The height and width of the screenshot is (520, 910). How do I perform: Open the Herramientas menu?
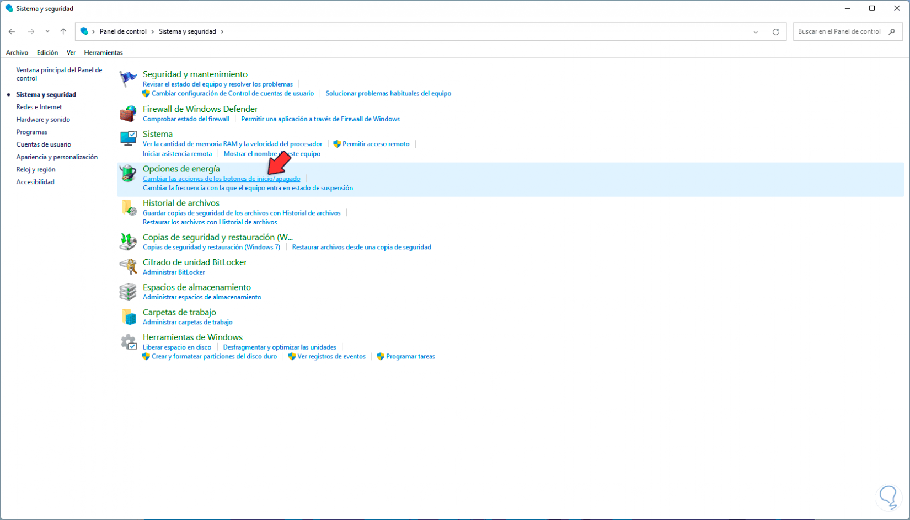point(103,52)
